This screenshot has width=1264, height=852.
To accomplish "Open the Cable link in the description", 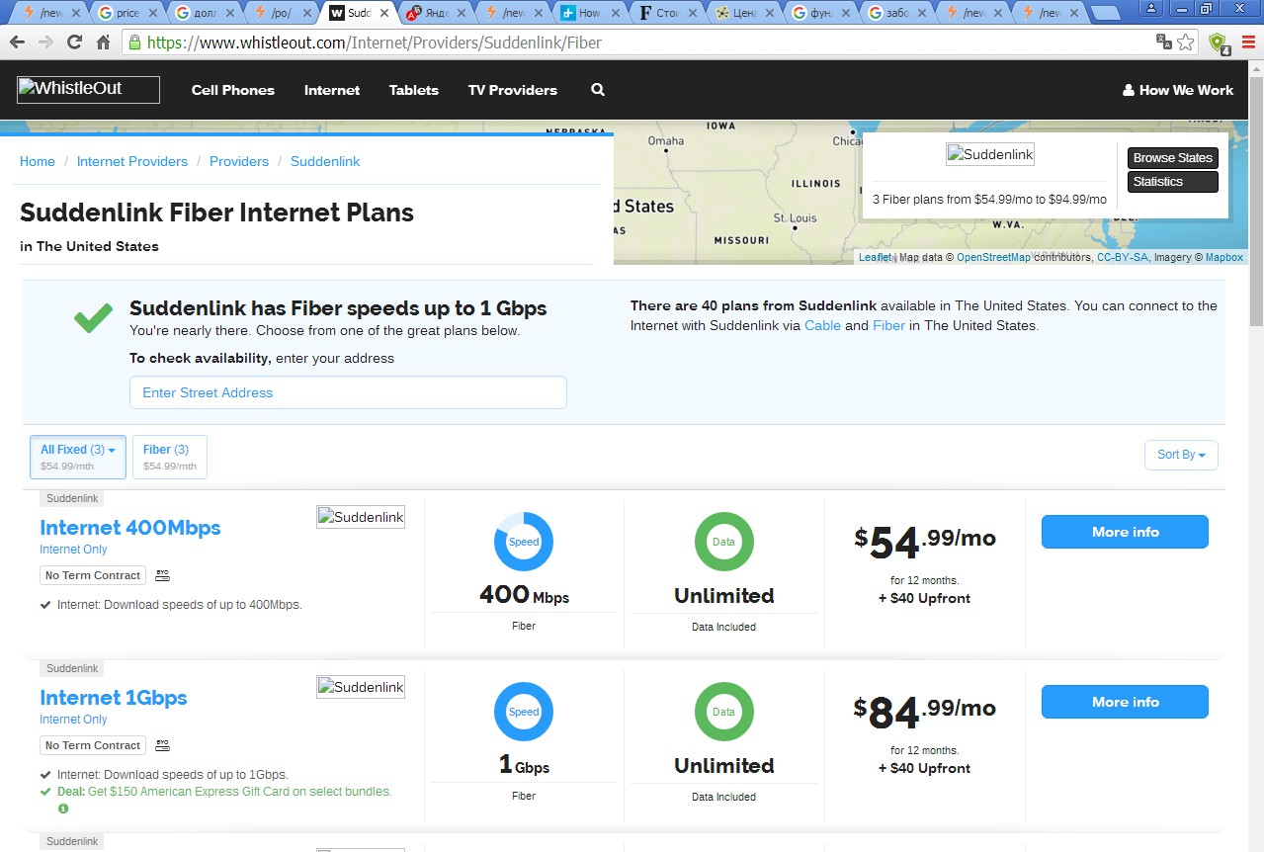I will click(822, 325).
